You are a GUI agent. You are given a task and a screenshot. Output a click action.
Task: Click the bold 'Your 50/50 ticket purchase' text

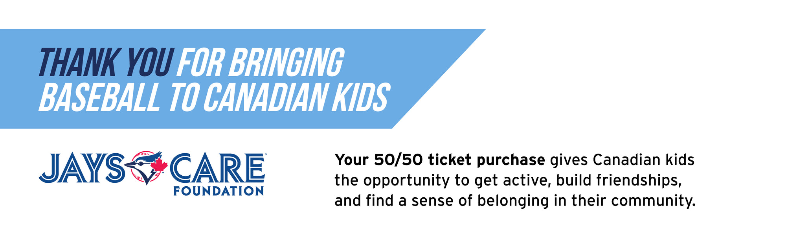coord(440,160)
